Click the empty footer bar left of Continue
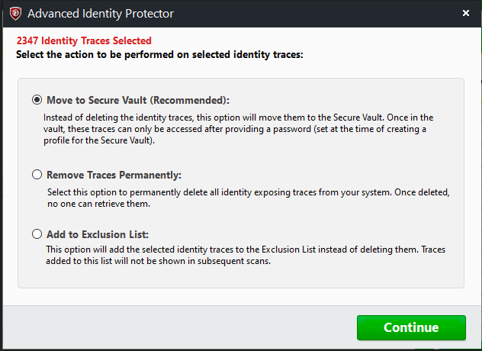The height and width of the screenshot is (351, 482). tap(175, 327)
